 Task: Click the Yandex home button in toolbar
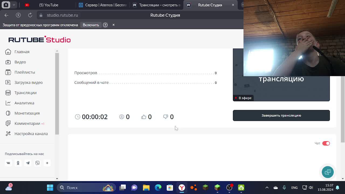pyautogui.click(x=18, y=15)
